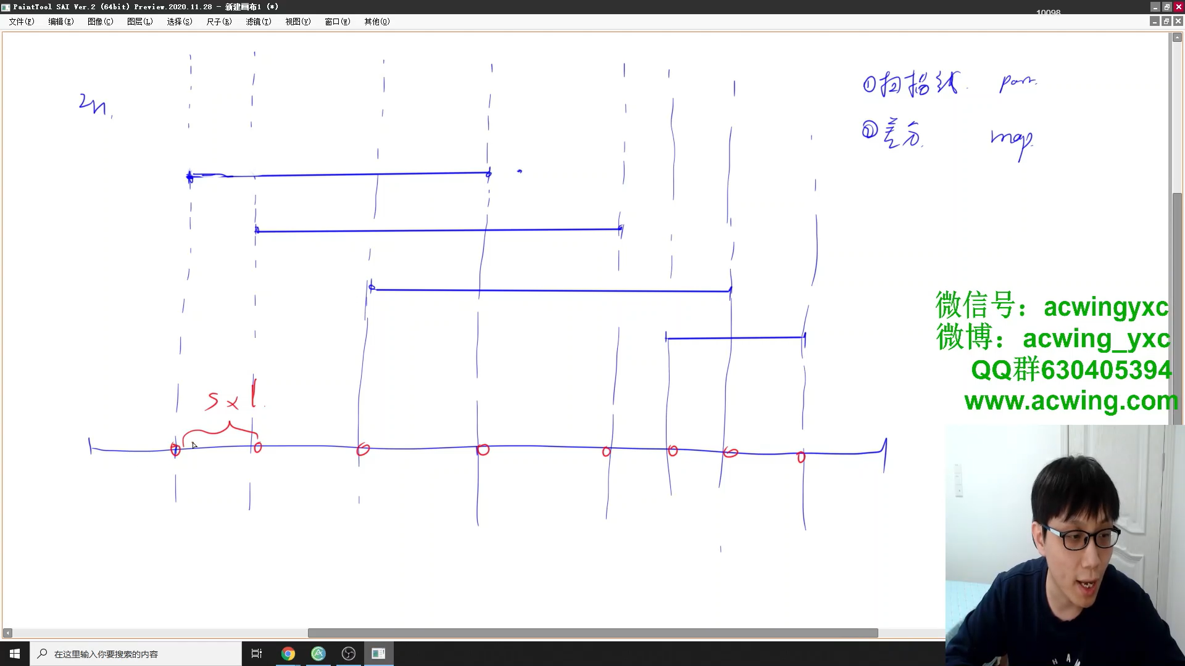This screenshot has height=666, width=1185.
Task: Minimize the inner canvas document window
Action: point(1154,21)
